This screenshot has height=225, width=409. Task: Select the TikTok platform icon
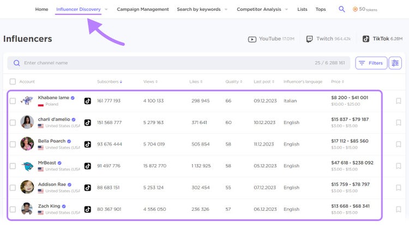366,39
